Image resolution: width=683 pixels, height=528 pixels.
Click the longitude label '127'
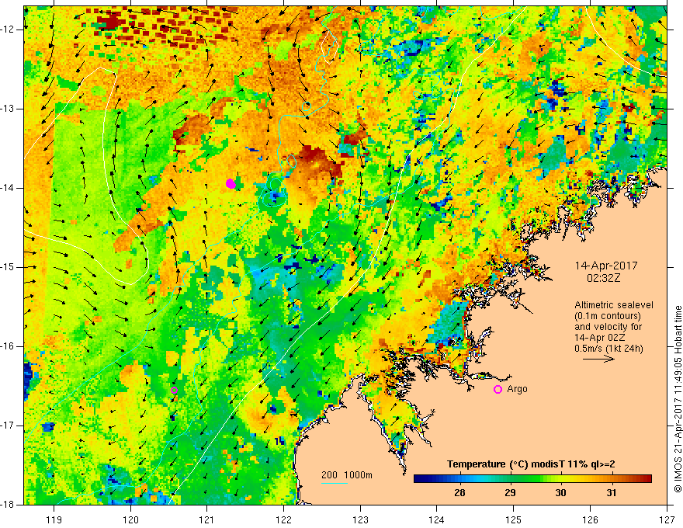[667, 519]
